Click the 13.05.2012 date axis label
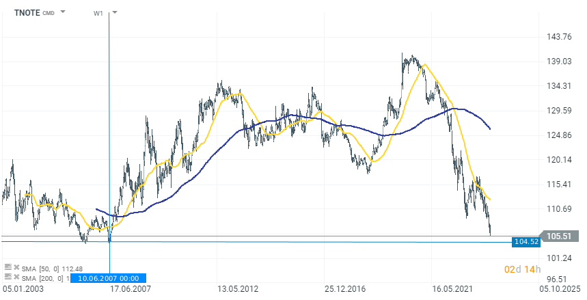587x300 pixels. [x=238, y=289]
